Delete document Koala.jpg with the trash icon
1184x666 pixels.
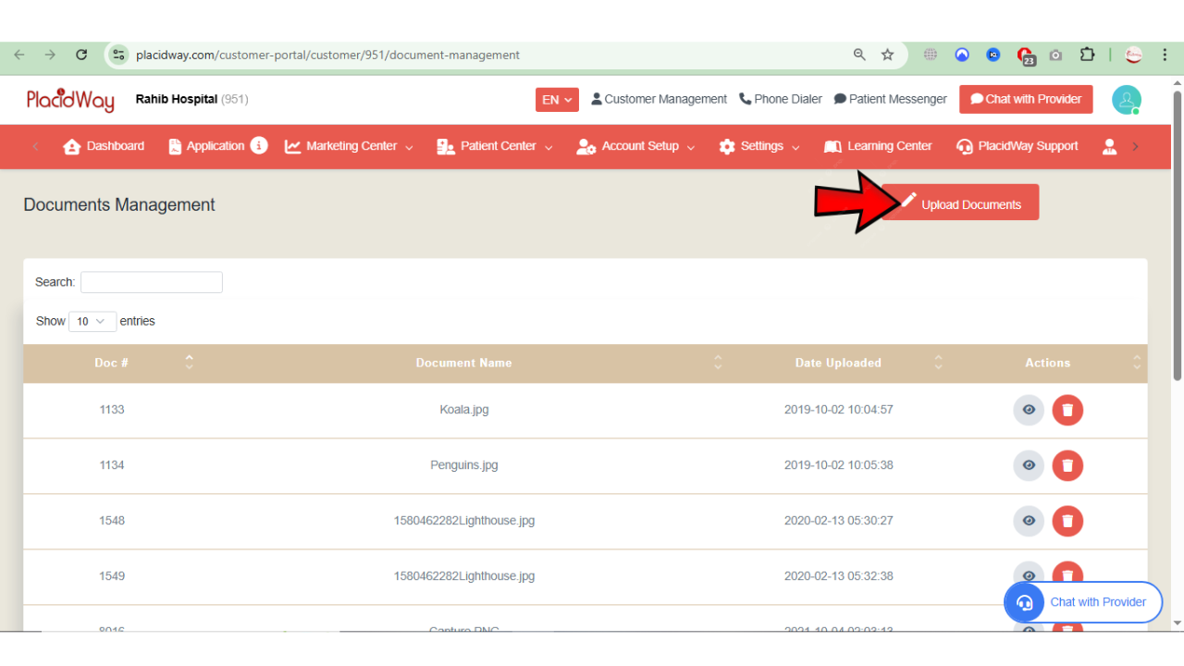pyautogui.click(x=1067, y=410)
